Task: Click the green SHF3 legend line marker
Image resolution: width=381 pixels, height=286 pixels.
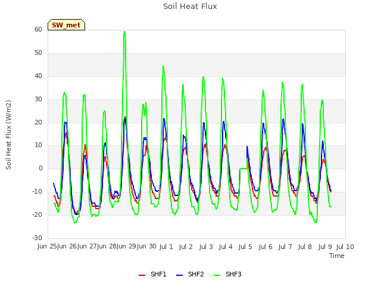Action: tap(217, 275)
